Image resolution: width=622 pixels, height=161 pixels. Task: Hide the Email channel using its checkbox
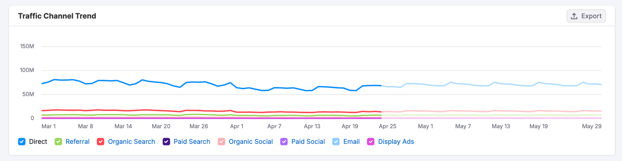click(336, 142)
